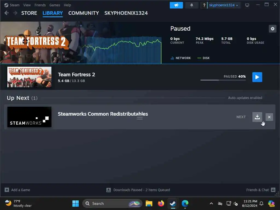Viewport: 280px width, 210px height.
Task: Click the downloads icon in bottom bar
Action: [109, 190]
